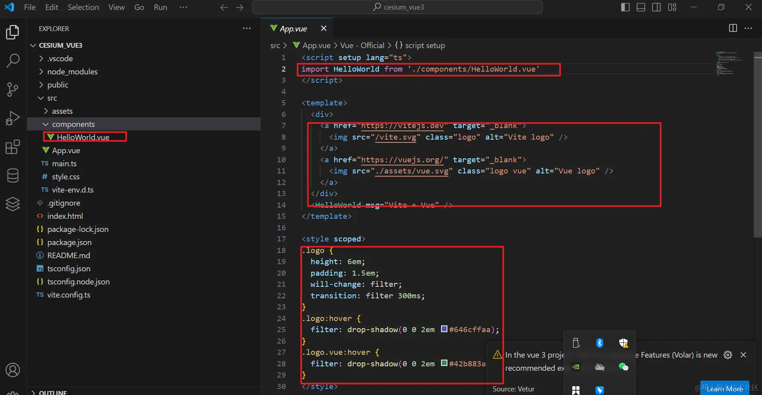
Task: Open README.md in the explorer
Action: pos(68,255)
